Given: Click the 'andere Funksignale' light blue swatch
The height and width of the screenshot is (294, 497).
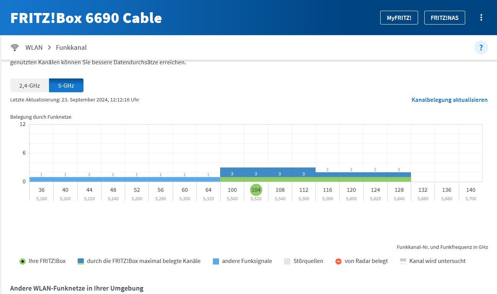Looking at the screenshot, I should [216, 261].
